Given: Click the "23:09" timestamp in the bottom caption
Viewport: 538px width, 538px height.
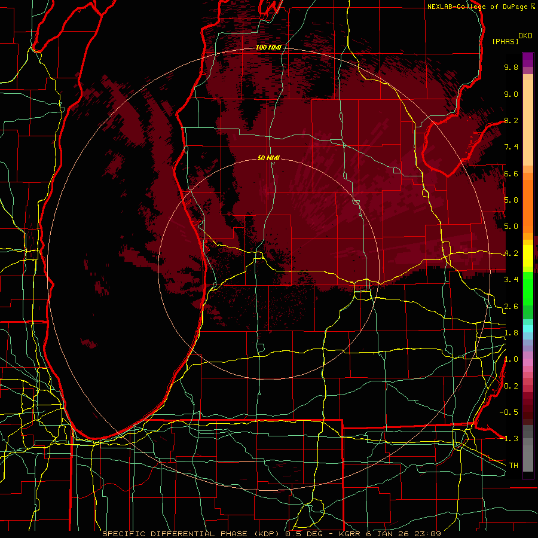Looking at the screenshot, I should [428, 534].
